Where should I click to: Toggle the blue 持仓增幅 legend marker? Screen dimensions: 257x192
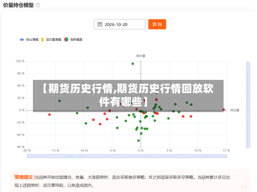[22, 39]
